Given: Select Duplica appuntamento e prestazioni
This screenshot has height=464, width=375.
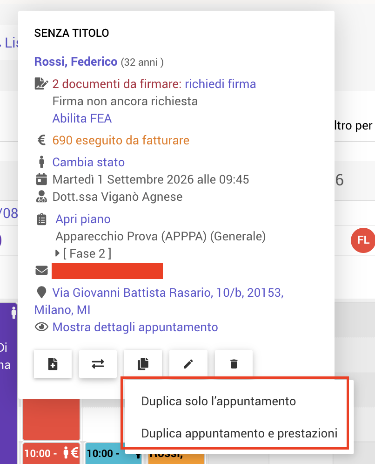Looking at the screenshot, I should coord(239,433).
